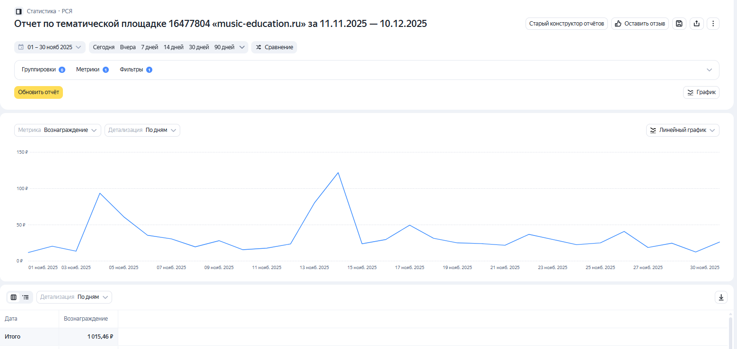Click the yellow Обновить отчёт button
Viewport: 737px width, 349px height.
tap(38, 92)
